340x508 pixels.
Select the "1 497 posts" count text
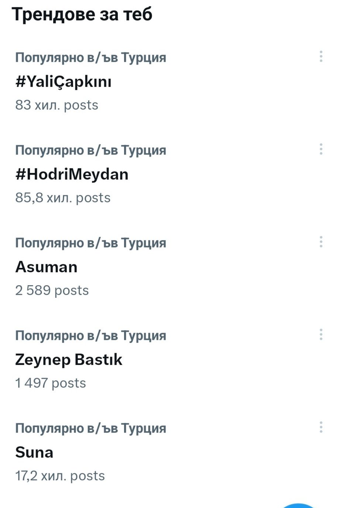point(51,383)
